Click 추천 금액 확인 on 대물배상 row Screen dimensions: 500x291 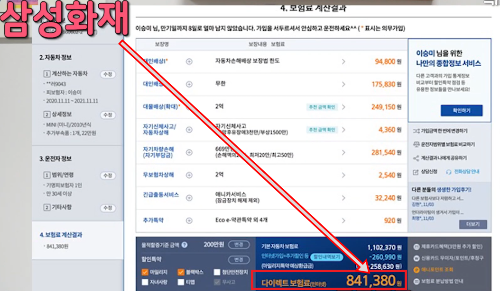(322, 107)
